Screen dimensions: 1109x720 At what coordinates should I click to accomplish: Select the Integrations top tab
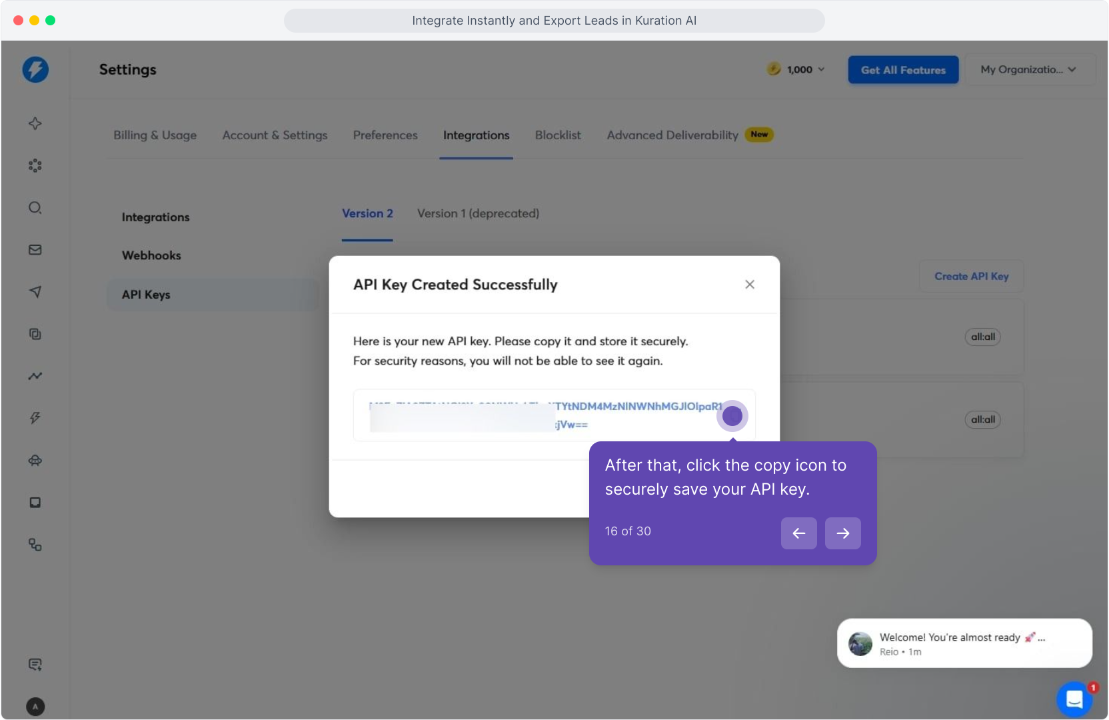coord(476,135)
